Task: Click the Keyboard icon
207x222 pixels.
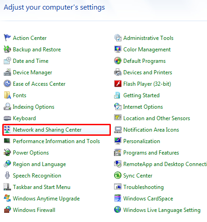Action: pyautogui.click(x=7, y=118)
